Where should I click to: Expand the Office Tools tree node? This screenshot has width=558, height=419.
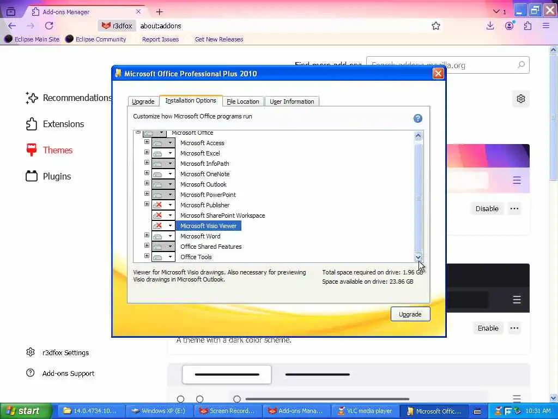point(147,255)
